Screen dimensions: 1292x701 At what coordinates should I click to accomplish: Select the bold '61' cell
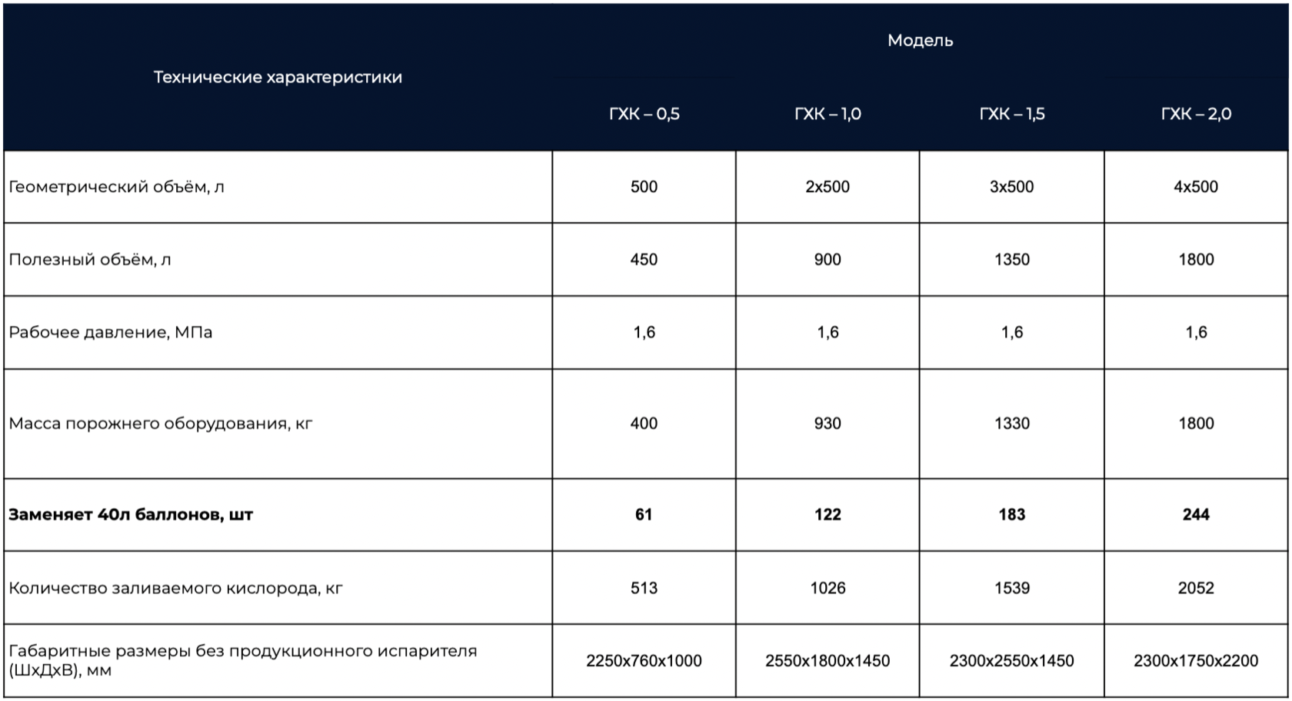(644, 515)
